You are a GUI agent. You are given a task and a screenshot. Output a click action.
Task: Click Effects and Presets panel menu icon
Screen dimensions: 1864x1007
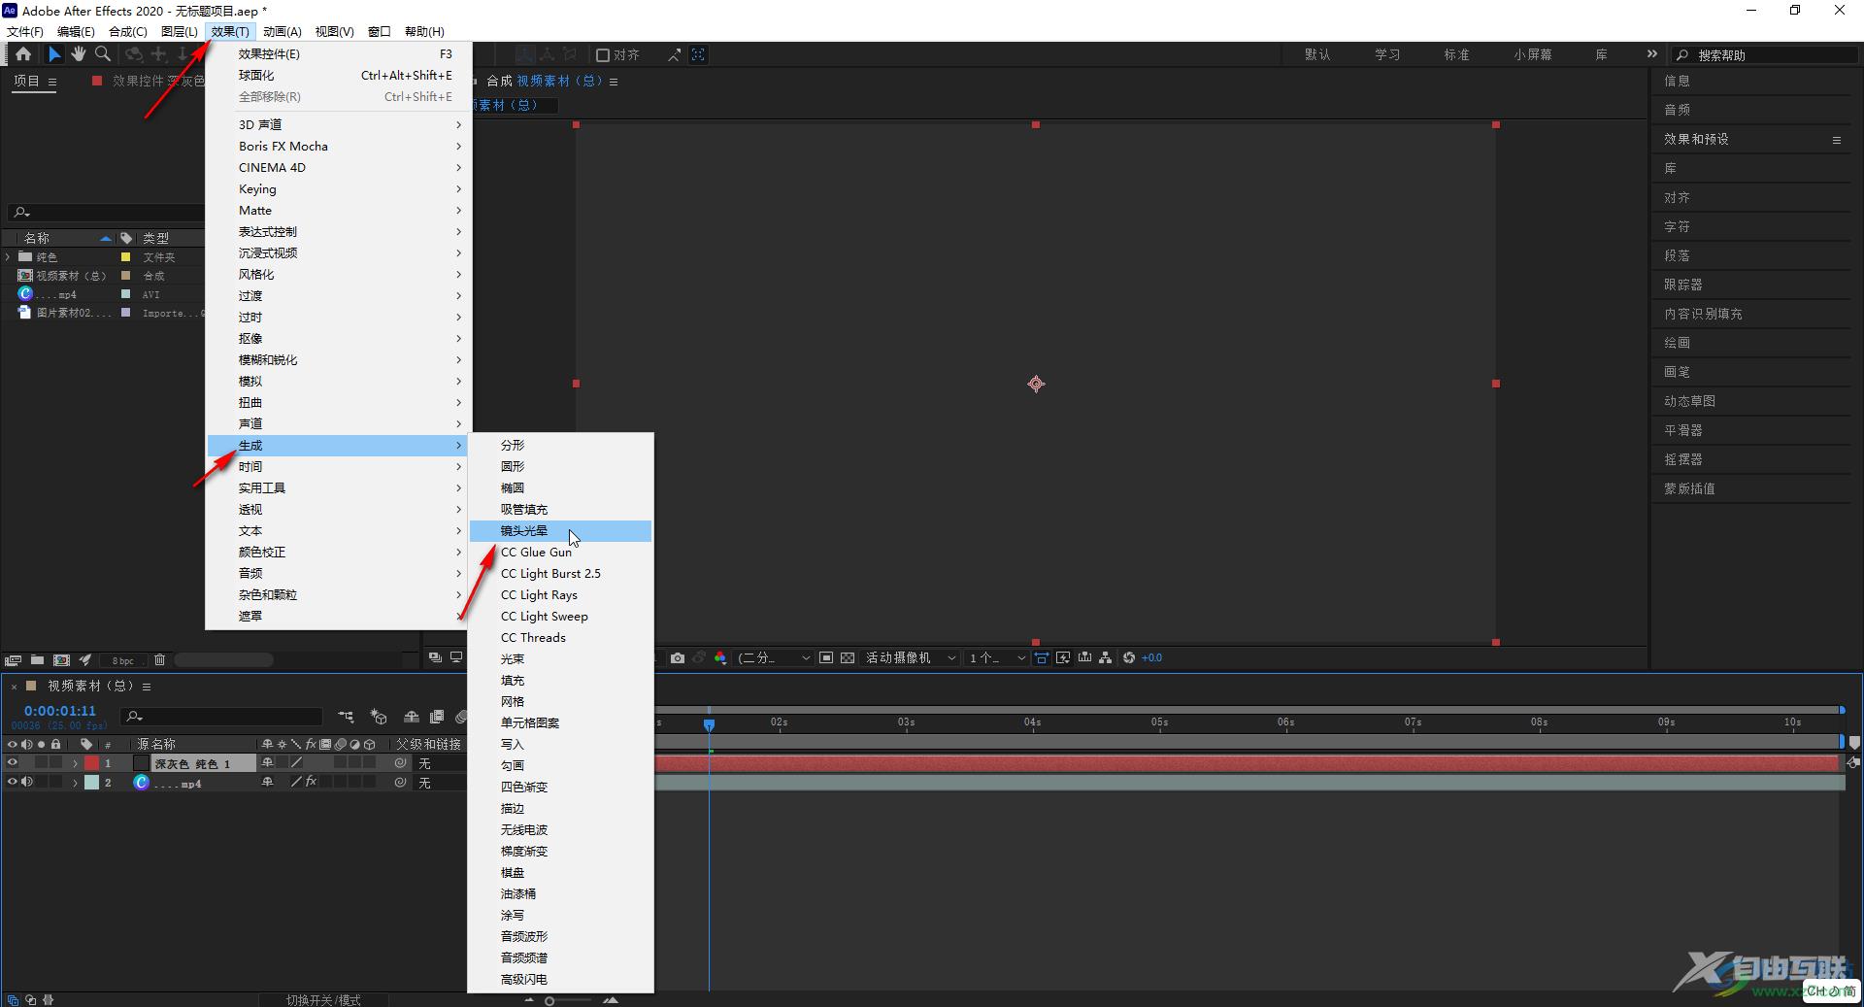1837,140
